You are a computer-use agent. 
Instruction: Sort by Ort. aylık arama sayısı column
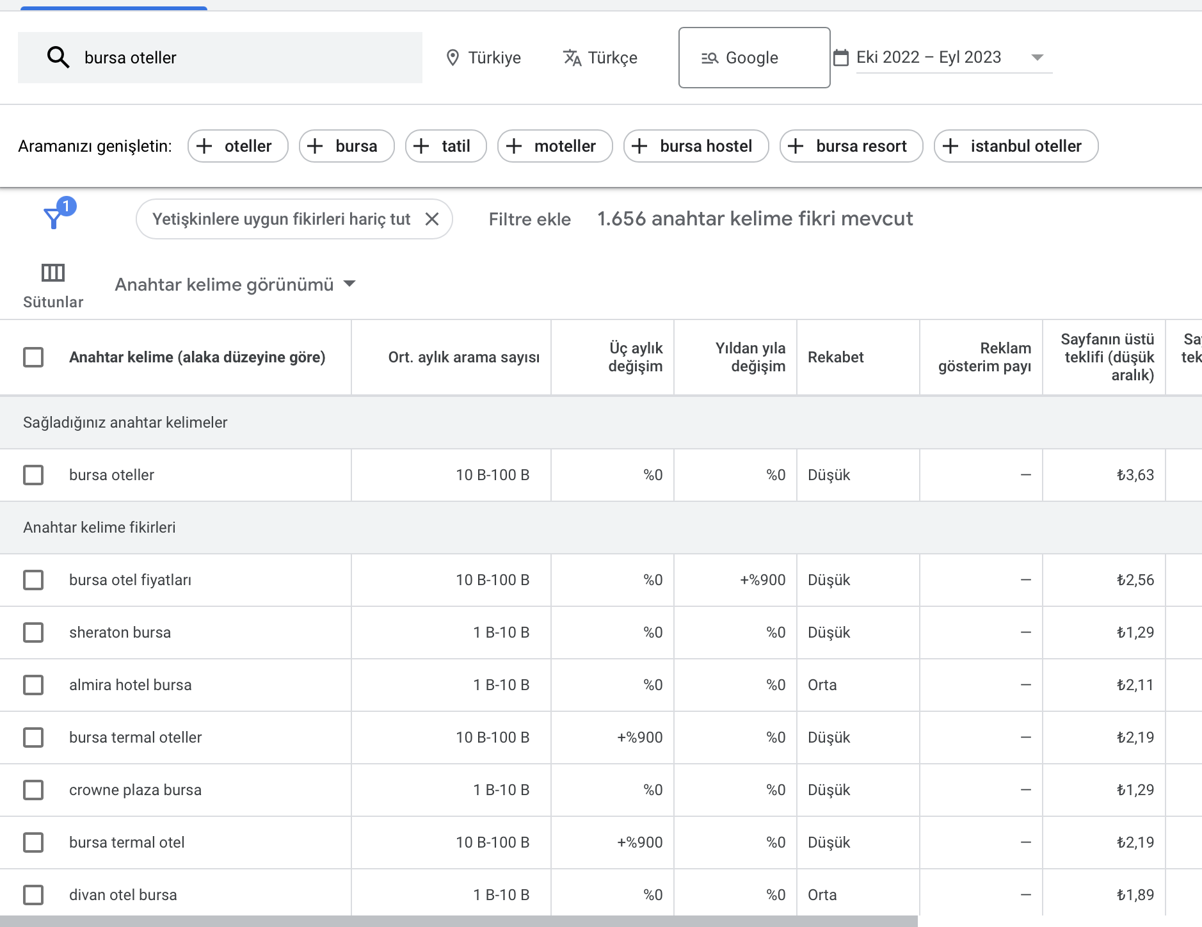pyautogui.click(x=464, y=357)
